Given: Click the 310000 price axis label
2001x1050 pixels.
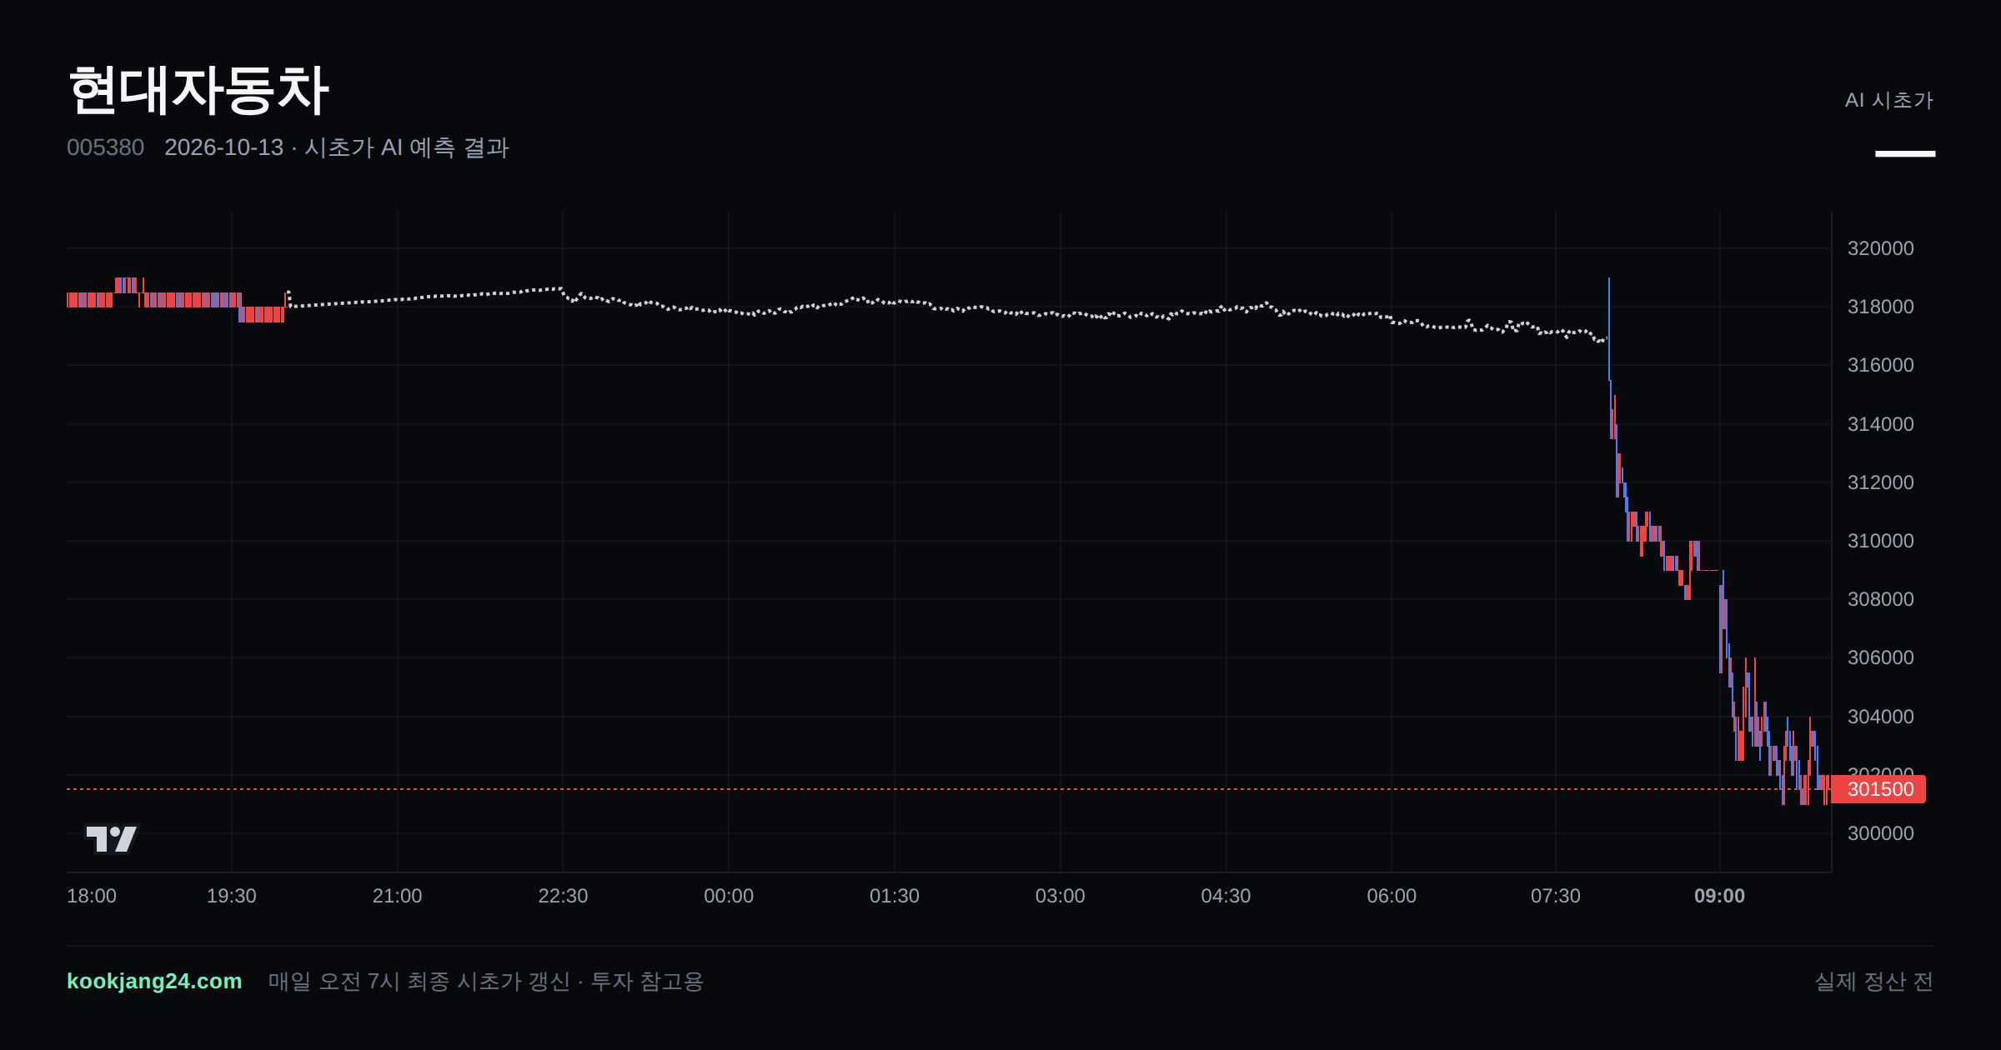Looking at the screenshot, I should coord(1881,541).
